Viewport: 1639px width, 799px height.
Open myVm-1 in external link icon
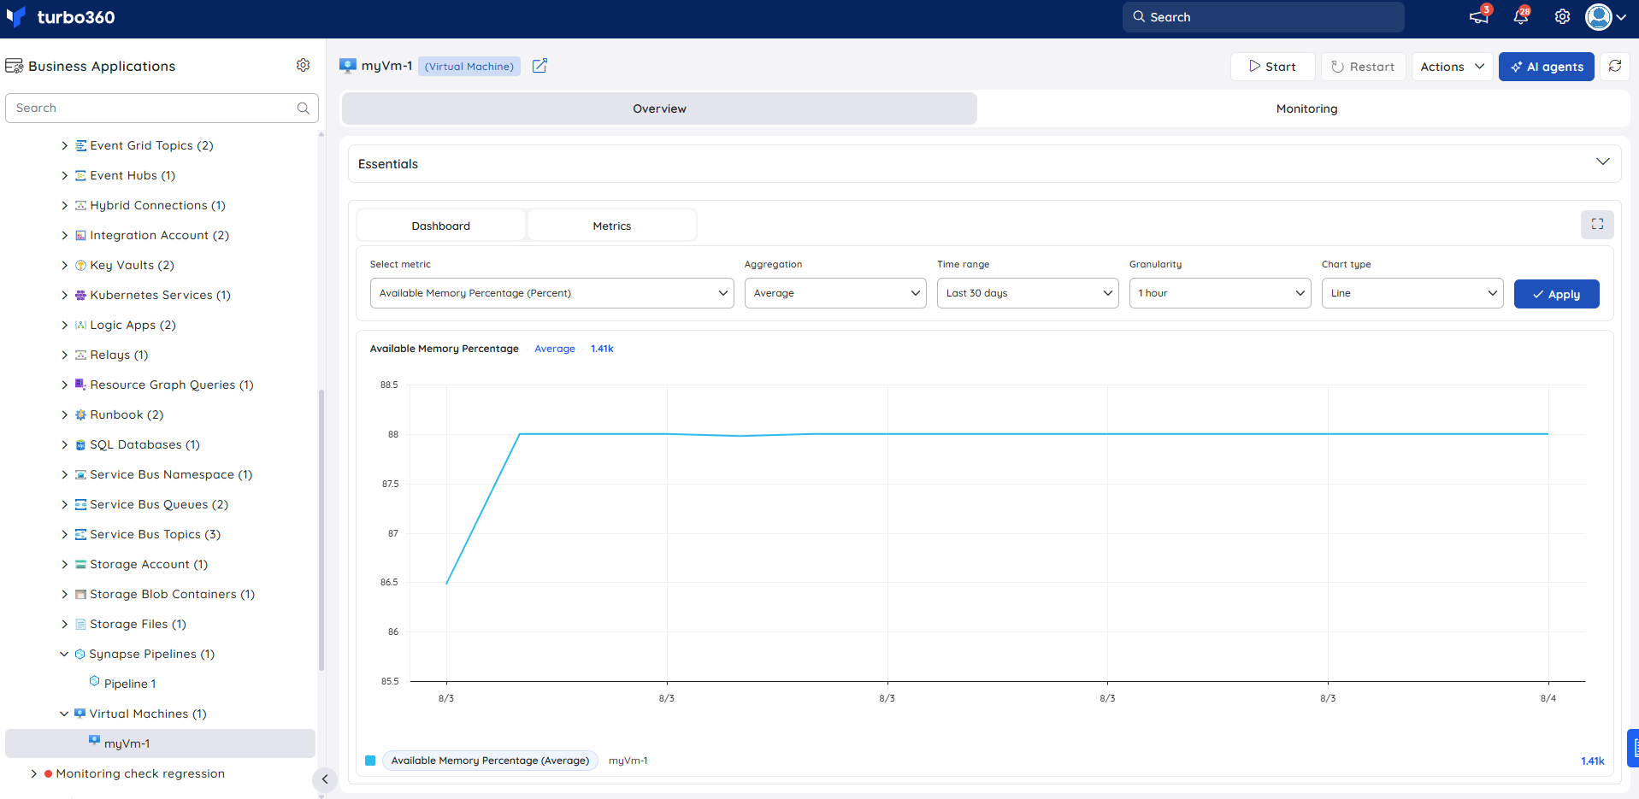point(539,66)
